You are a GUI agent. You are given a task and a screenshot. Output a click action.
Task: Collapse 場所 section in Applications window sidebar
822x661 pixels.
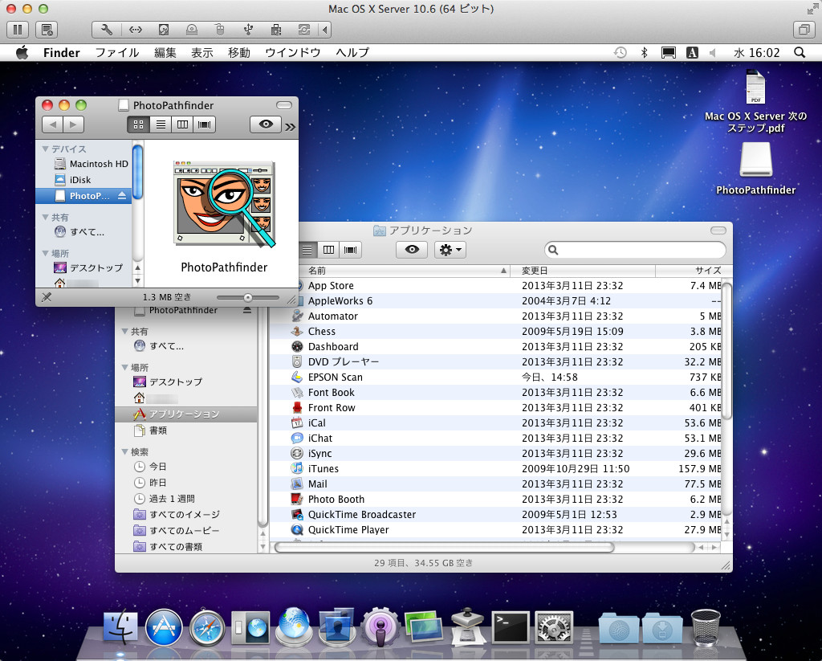click(x=124, y=367)
